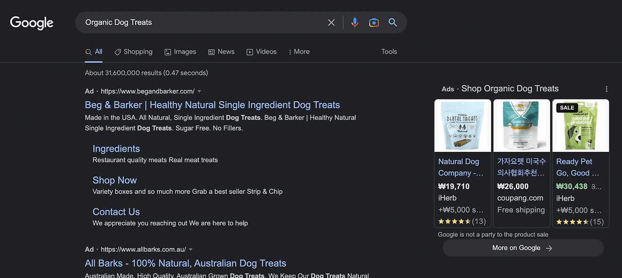Expand allbarks.com.au ad info arrow
The height and width of the screenshot is (278, 622).
190,249
